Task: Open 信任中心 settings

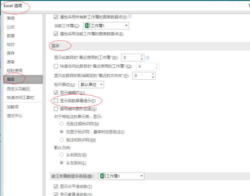Action: 14,116
